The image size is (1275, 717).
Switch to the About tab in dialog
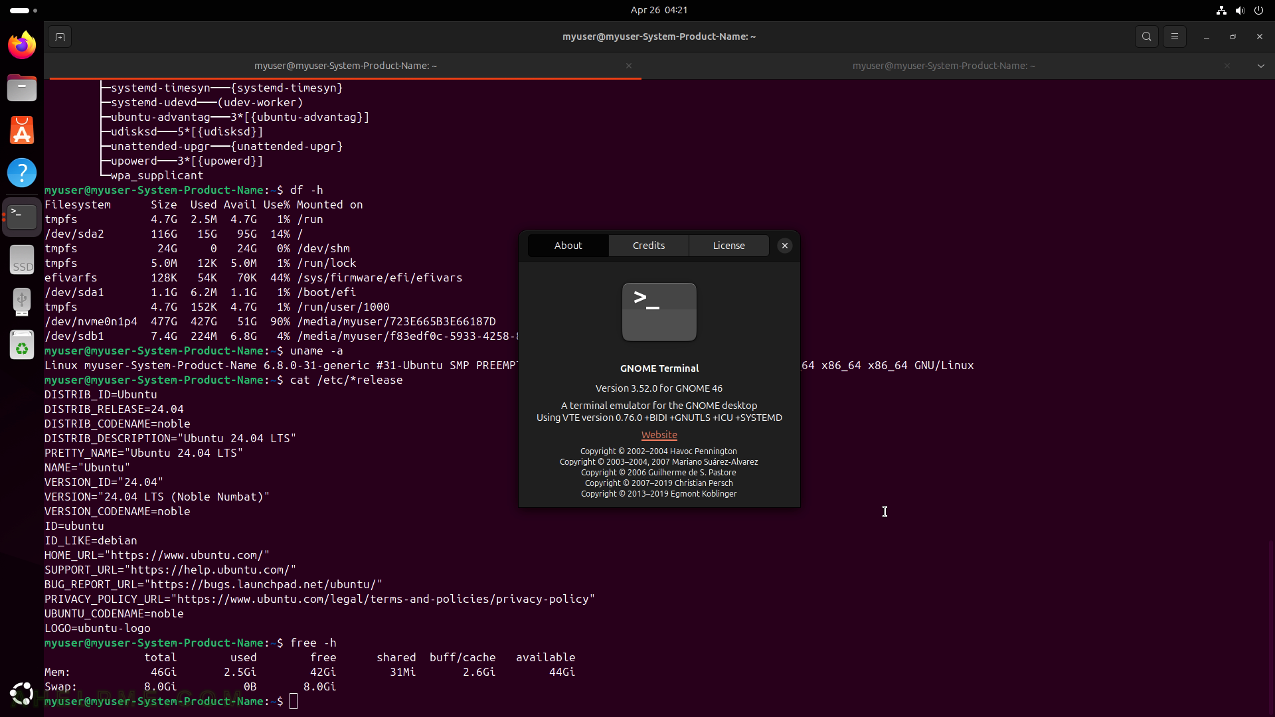click(568, 246)
